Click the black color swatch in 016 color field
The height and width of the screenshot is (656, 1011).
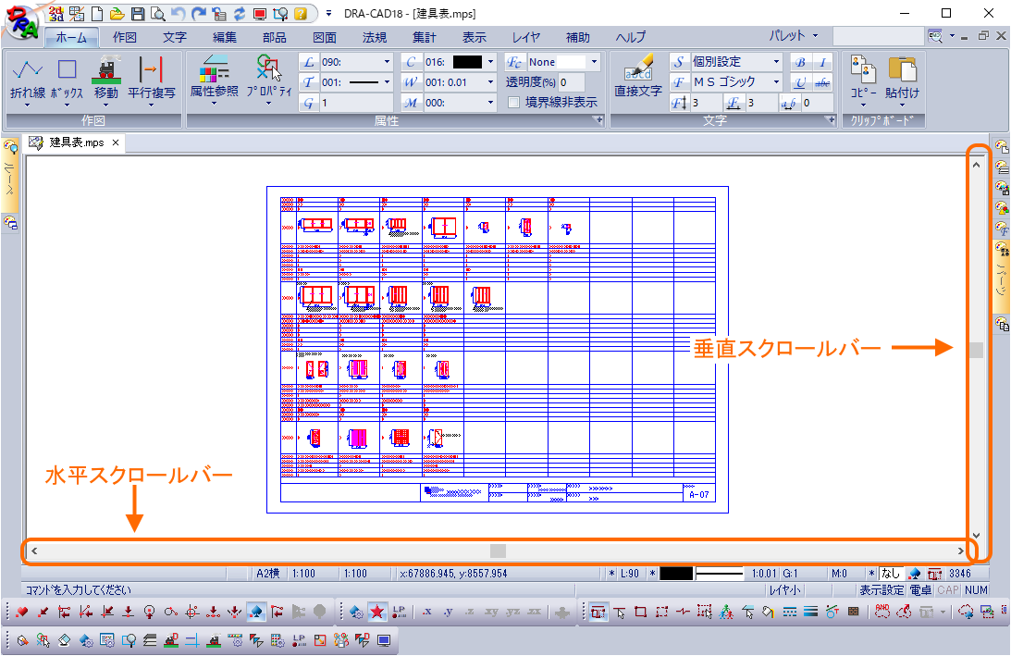click(x=467, y=62)
